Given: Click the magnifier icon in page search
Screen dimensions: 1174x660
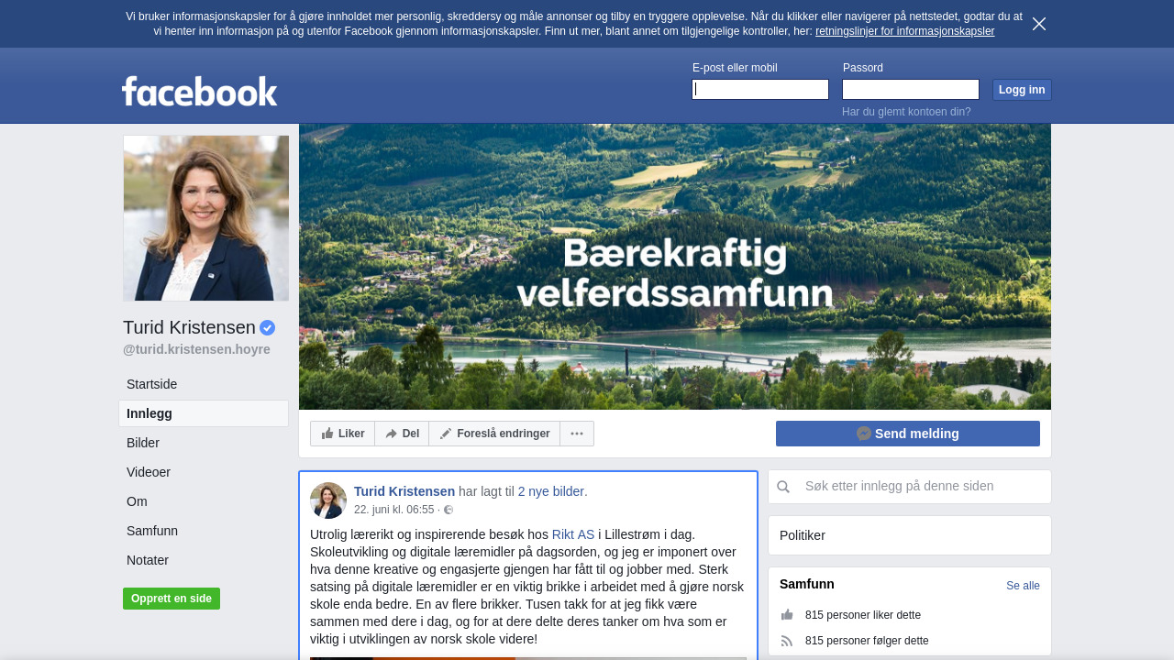Looking at the screenshot, I should (783, 487).
